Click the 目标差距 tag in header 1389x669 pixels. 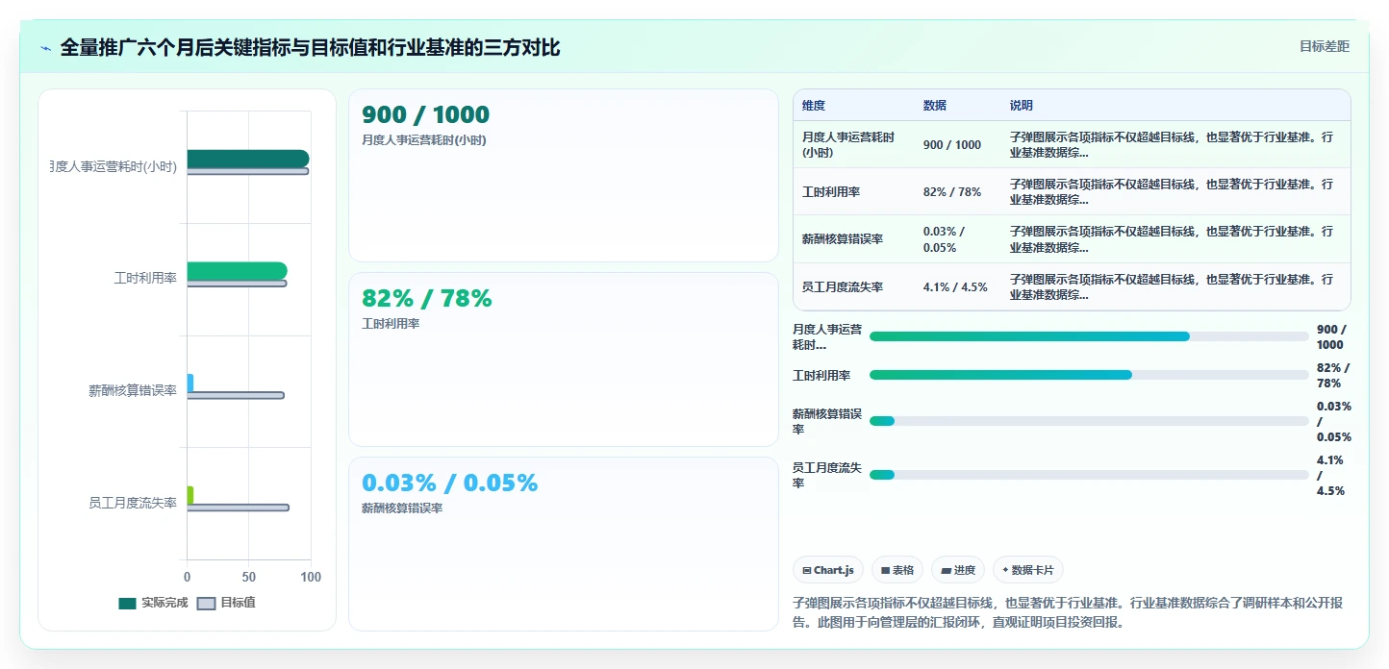click(1325, 46)
